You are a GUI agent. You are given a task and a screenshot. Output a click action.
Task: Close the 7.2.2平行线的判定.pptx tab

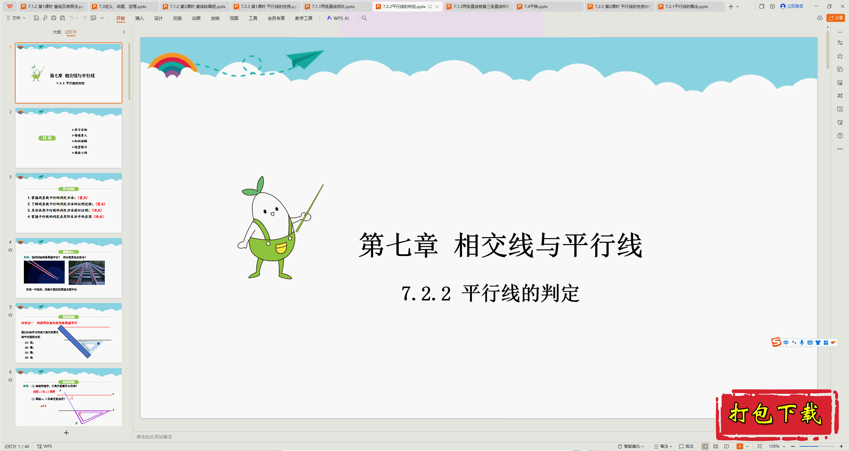coord(437,7)
